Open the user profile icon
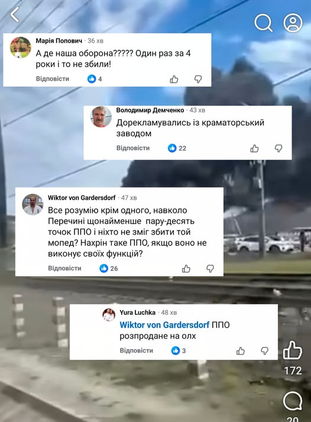The image size is (311, 422). [x=293, y=23]
